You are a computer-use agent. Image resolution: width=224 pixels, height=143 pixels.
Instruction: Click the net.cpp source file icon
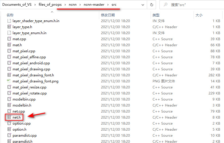coord(9,111)
